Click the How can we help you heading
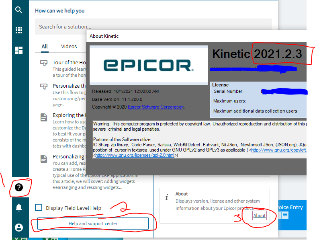315x240 pixels. tap(59, 10)
